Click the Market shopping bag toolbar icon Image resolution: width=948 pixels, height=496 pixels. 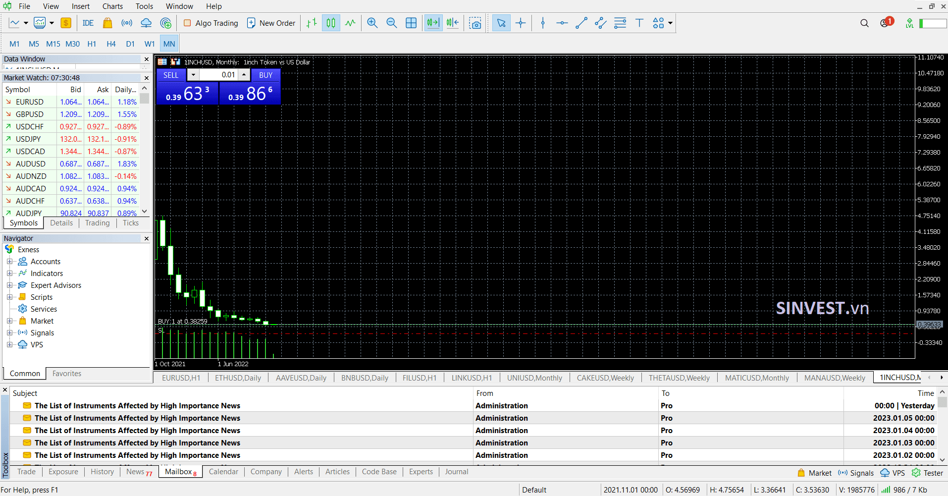[x=107, y=23]
